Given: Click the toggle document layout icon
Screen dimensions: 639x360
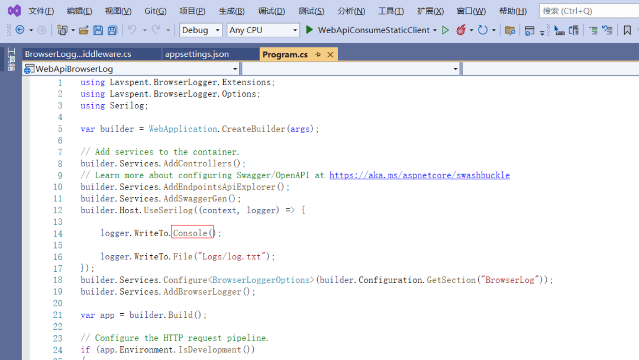Looking at the screenshot, I should (x=574, y=30).
